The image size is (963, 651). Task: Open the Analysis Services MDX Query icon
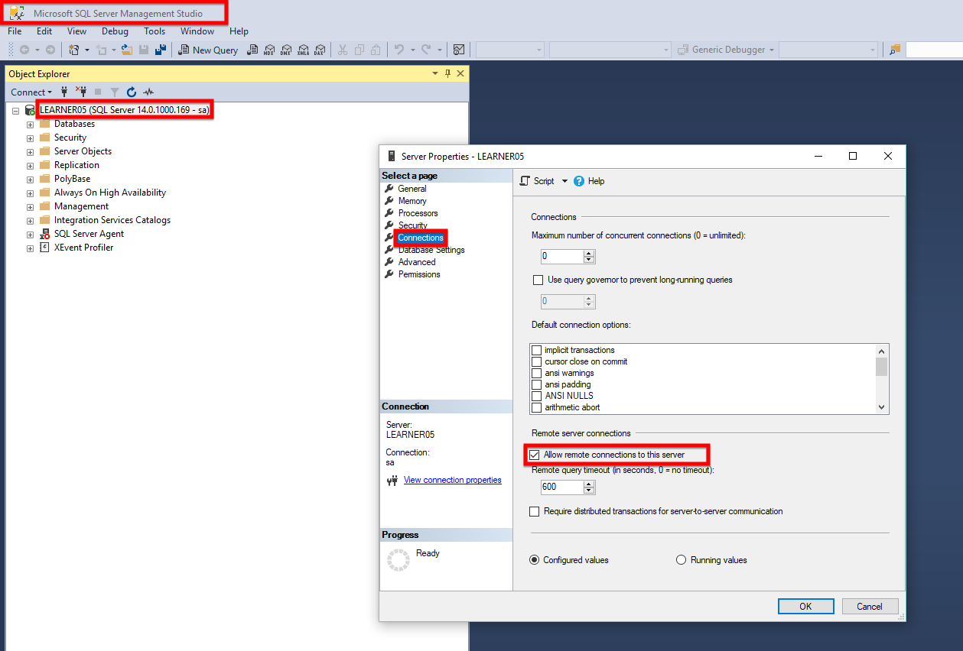[x=268, y=50]
